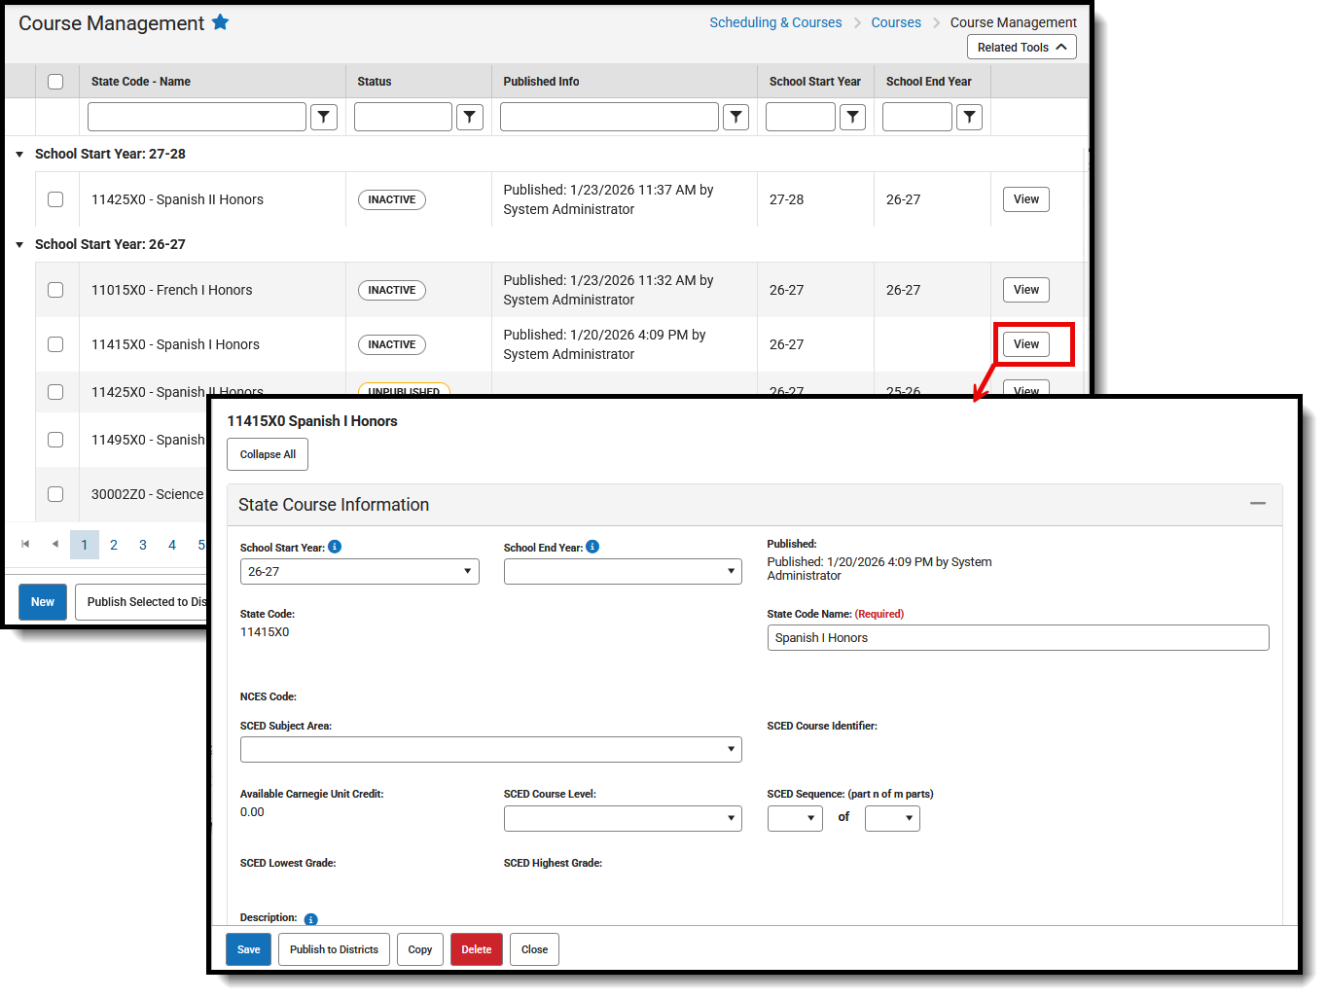Click the star icon next to Course Management title

click(220, 22)
